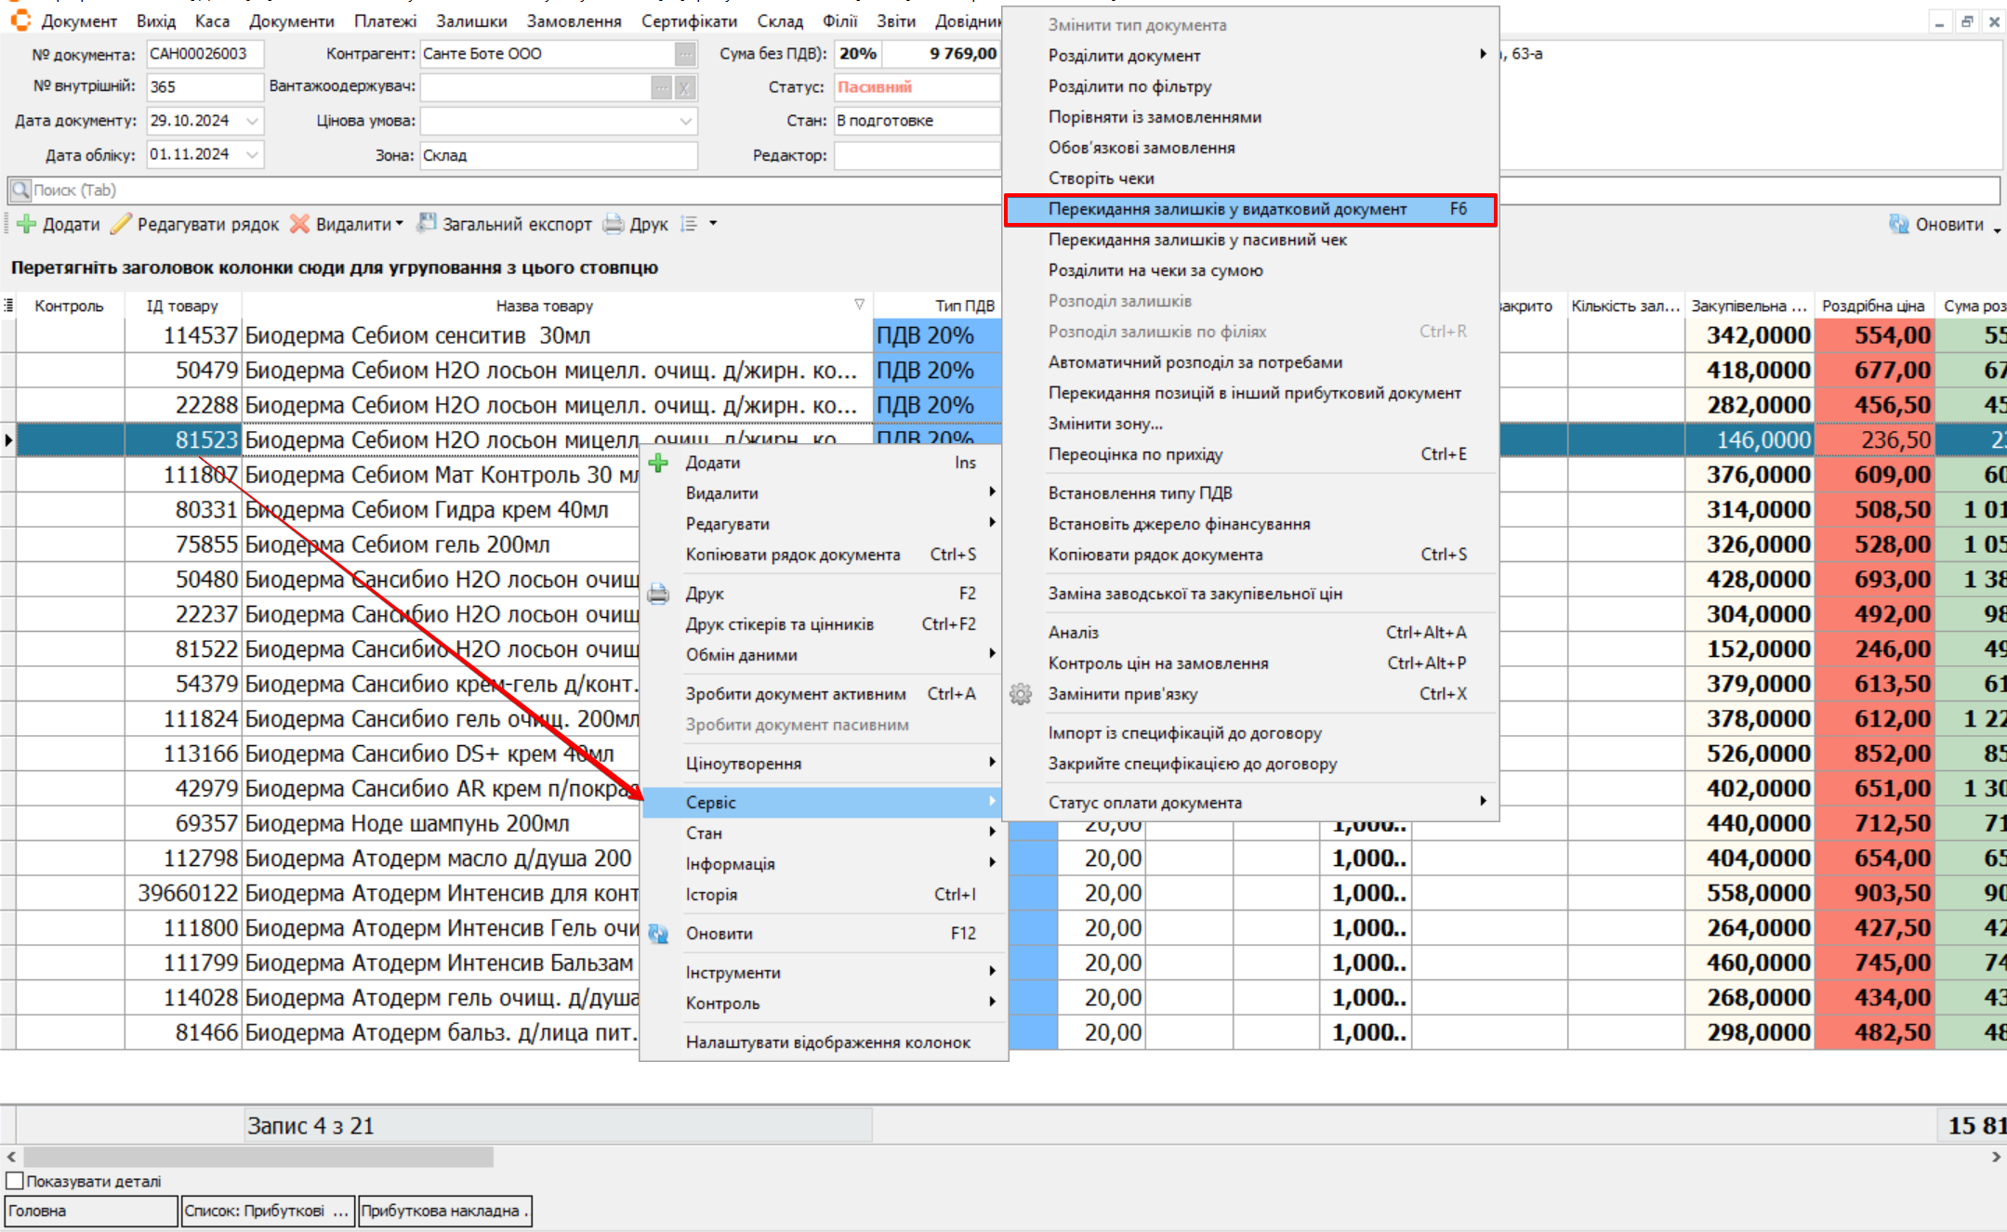Viewport: 2007px width, 1232px height.
Task: Click the gear icon beside Замінити прив'язку
Action: (x=1021, y=694)
